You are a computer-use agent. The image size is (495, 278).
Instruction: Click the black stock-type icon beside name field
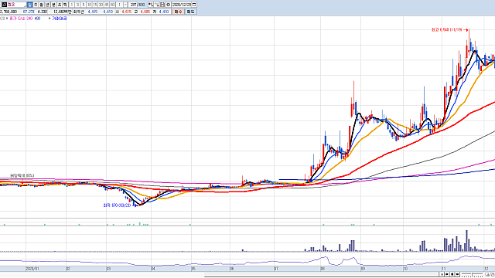point(5,5)
